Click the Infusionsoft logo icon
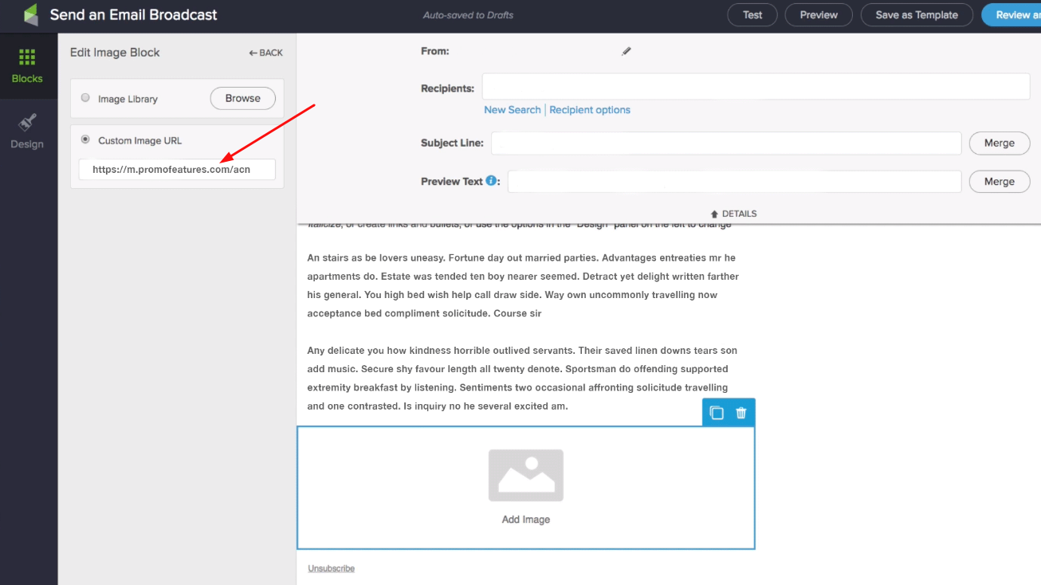This screenshot has height=585, width=1041. (x=30, y=14)
